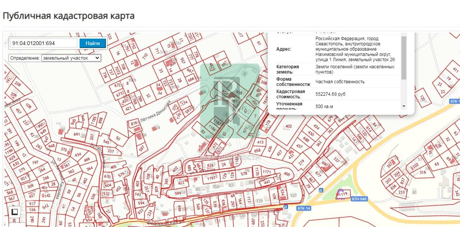460x227 pixels.
Task: Click the Определение label
Action: click(25, 58)
